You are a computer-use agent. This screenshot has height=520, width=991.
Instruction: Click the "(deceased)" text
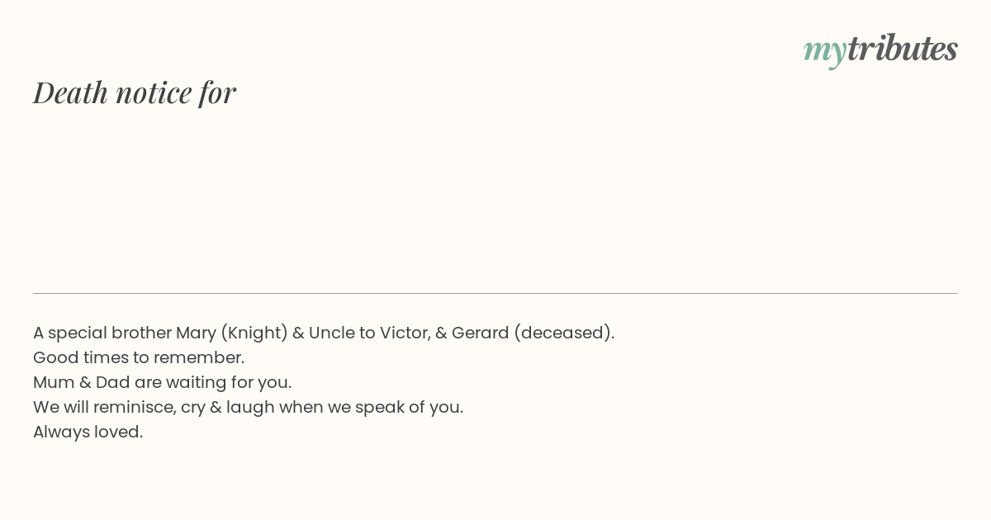coord(562,333)
